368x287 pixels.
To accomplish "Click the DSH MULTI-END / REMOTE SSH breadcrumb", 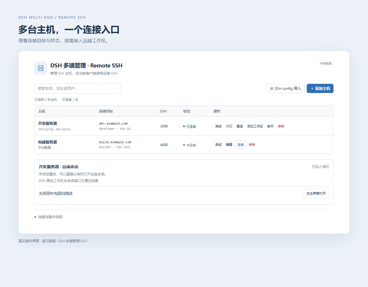I will point(52,18).
